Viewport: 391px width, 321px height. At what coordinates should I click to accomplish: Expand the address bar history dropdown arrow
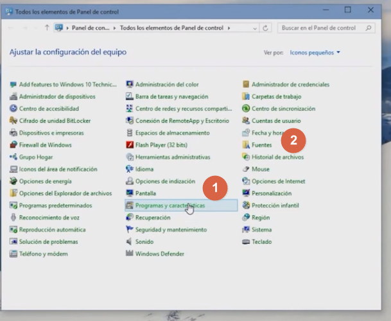click(255, 28)
